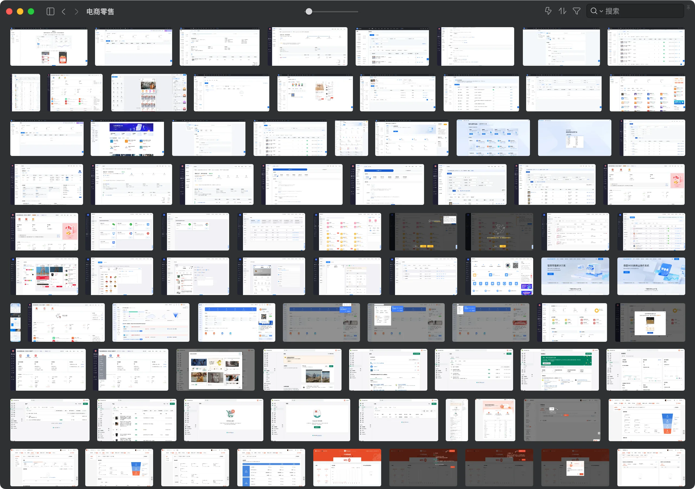Open the thumbnail showing an empty shopping cart

pos(223,420)
